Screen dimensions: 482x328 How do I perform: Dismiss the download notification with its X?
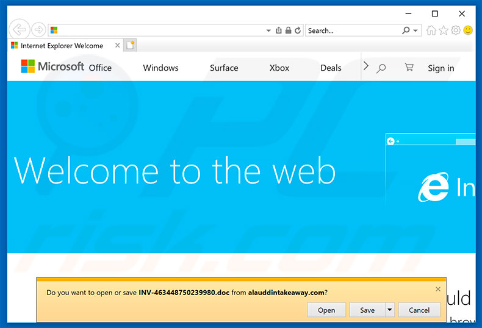point(438,289)
